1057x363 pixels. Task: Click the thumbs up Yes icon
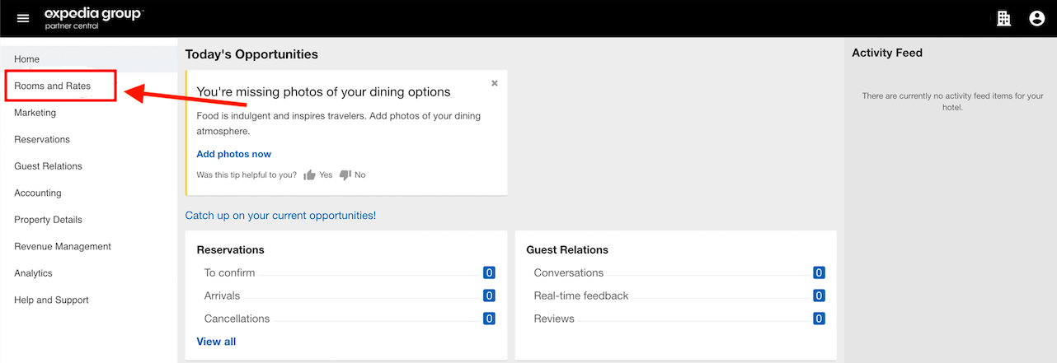(x=310, y=175)
